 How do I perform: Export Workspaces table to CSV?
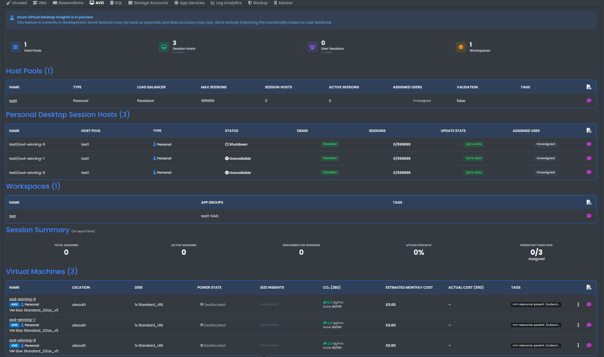click(x=589, y=202)
